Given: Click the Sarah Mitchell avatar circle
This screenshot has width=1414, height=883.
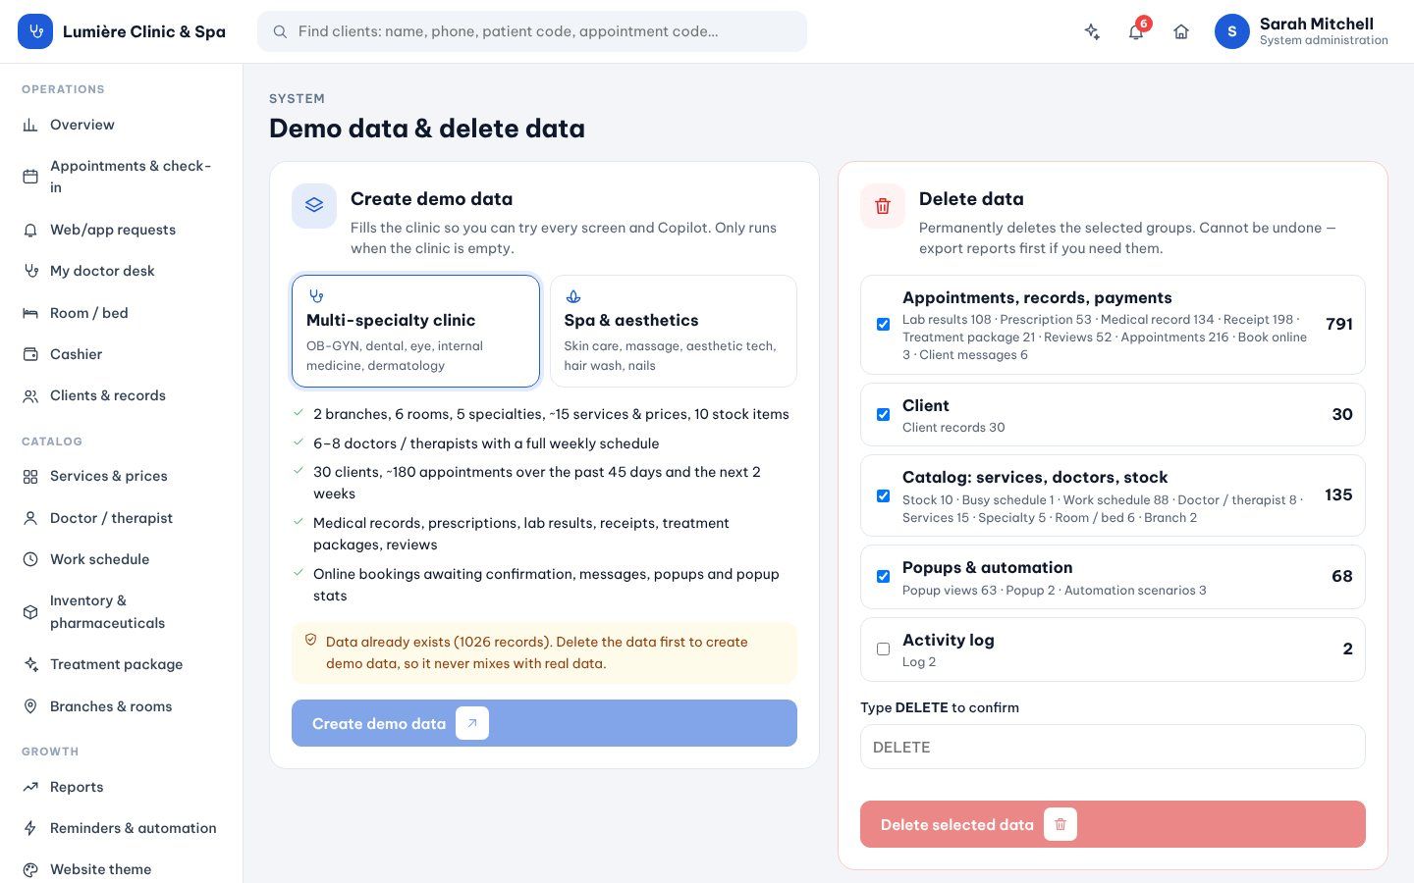Looking at the screenshot, I should [1232, 31].
